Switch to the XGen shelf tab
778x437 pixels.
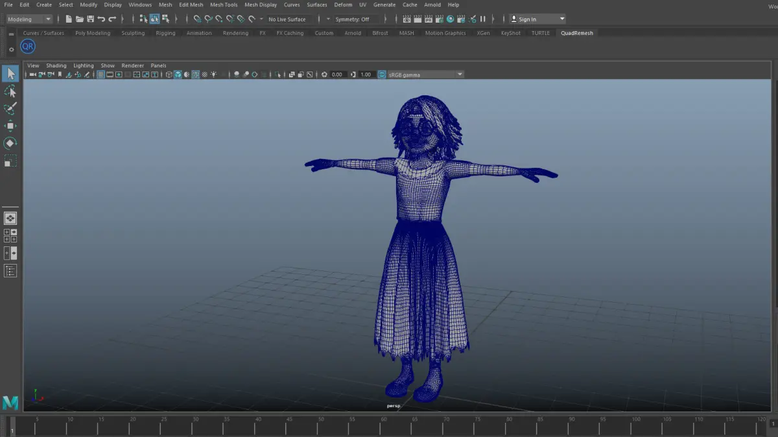[x=483, y=33]
